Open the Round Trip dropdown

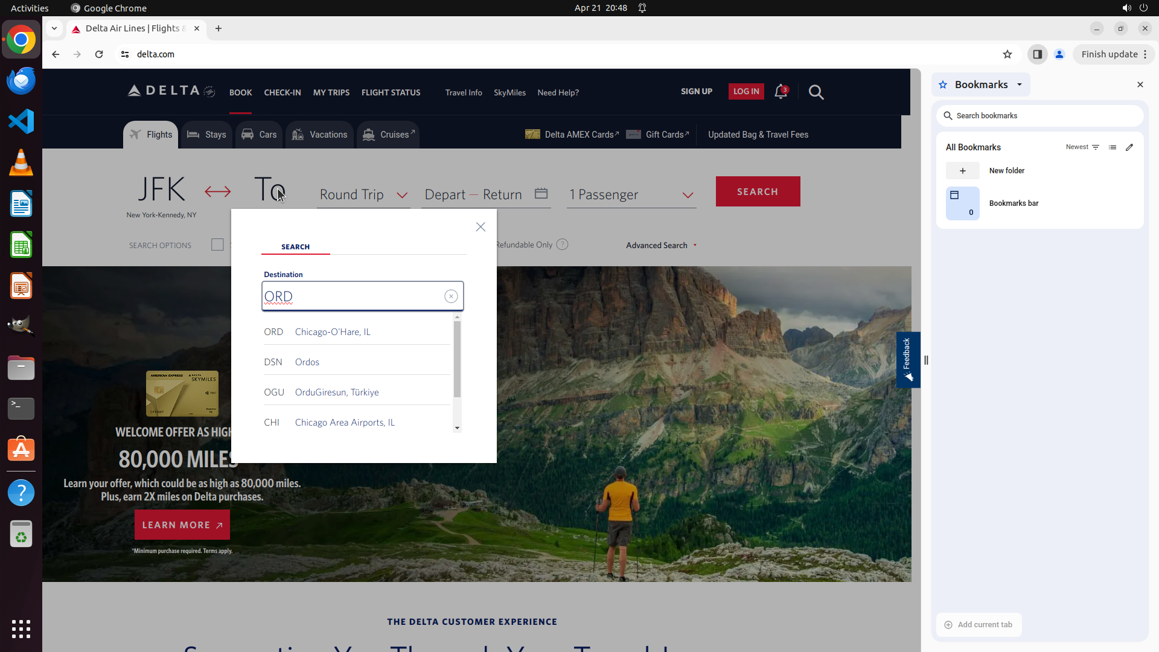[363, 195]
